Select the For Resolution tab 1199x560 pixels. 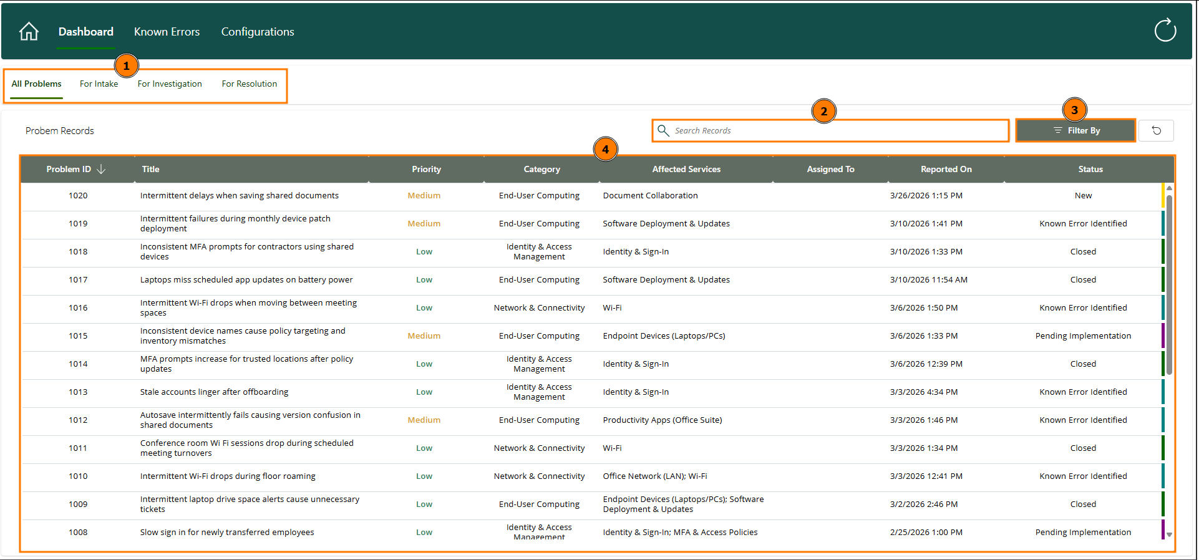click(249, 84)
